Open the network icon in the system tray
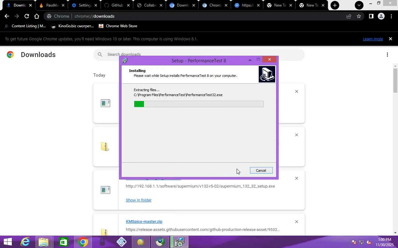Viewport: 398px width, 248px height. point(361,242)
